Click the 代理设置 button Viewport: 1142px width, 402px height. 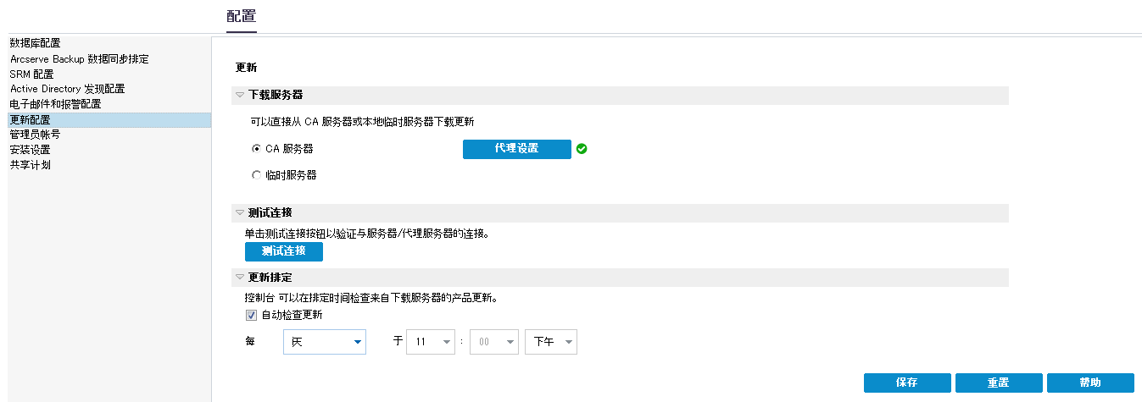516,149
